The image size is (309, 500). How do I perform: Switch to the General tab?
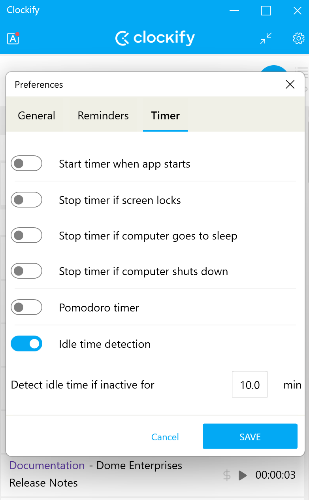[36, 115]
